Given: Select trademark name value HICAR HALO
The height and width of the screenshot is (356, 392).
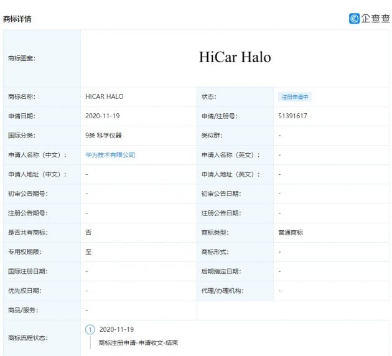Looking at the screenshot, I should click(x=105, y=96).
